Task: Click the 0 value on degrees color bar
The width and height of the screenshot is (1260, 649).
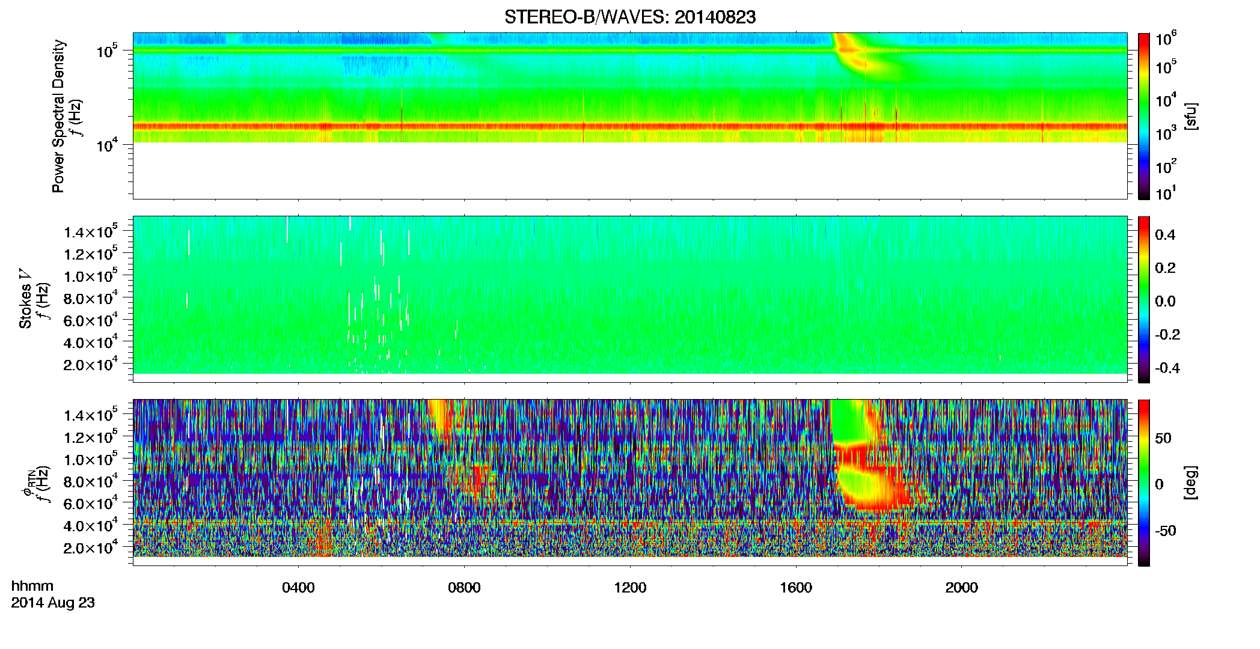Action: pos(1159,484)
